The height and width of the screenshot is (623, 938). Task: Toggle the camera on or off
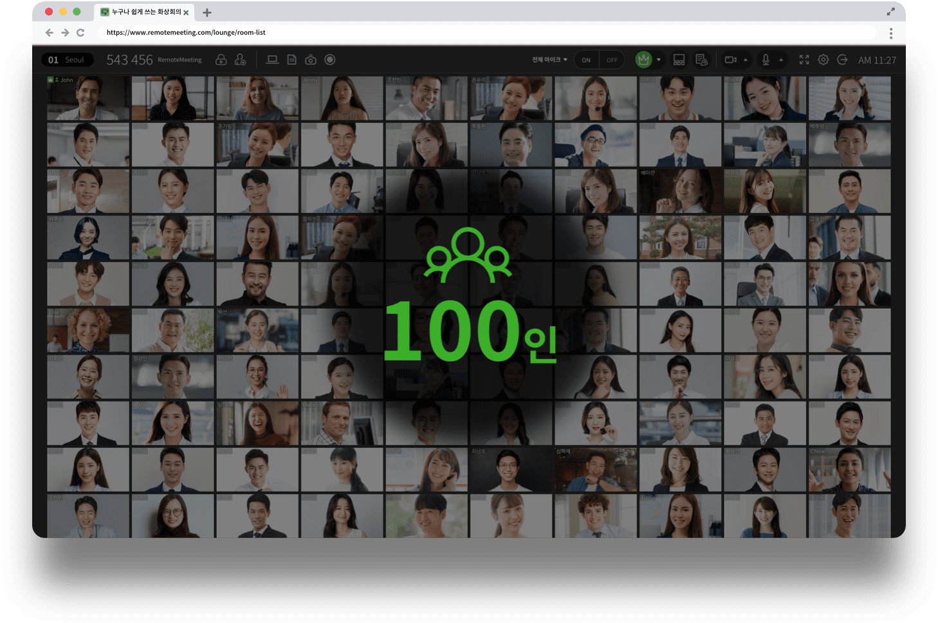click(x=730, y=60)
